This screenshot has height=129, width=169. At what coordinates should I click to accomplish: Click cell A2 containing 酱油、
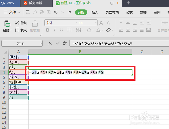click(x=19, y=62)
